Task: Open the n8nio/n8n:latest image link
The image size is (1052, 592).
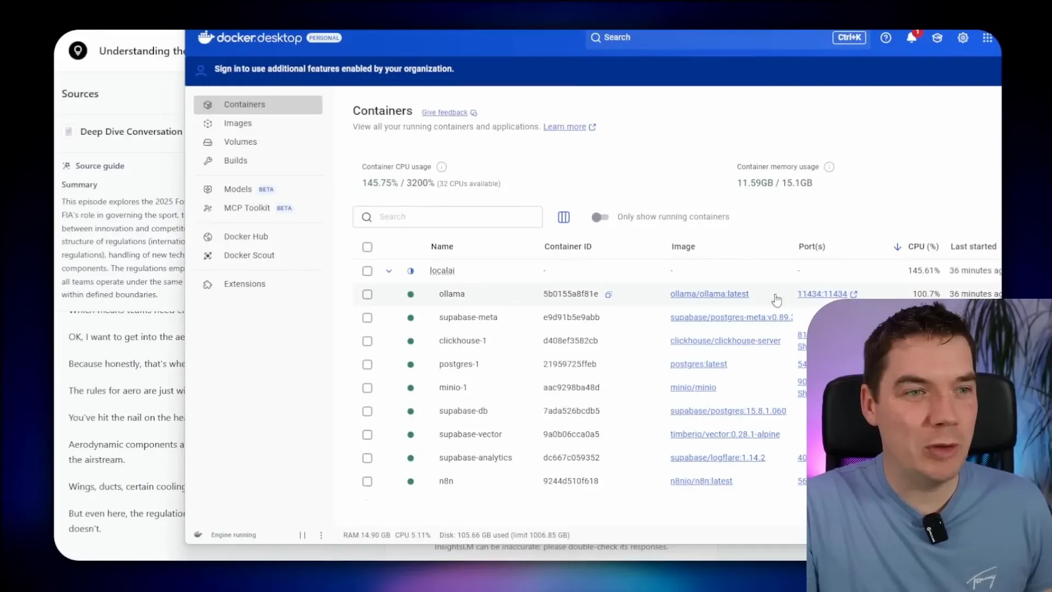Action: click(701, 481)
